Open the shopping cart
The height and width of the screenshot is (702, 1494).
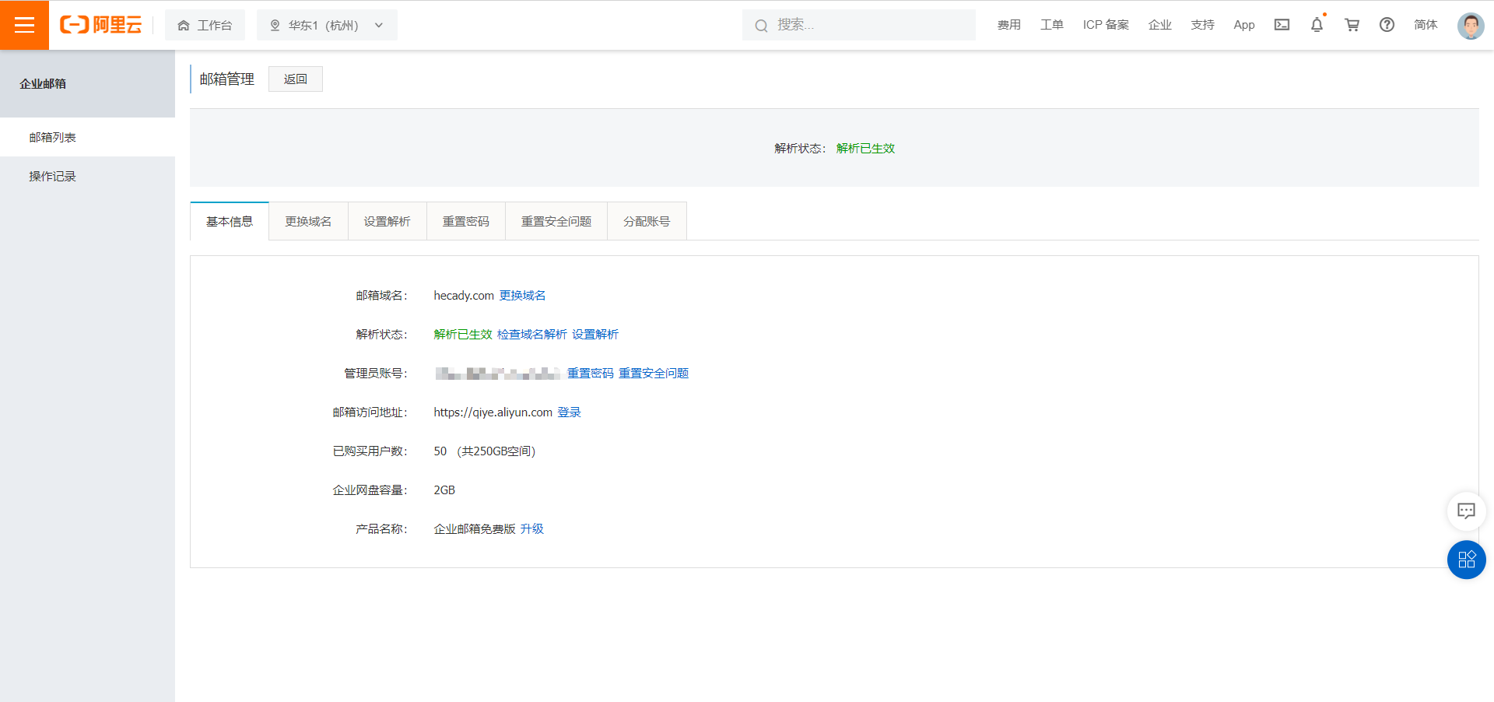1352,25
